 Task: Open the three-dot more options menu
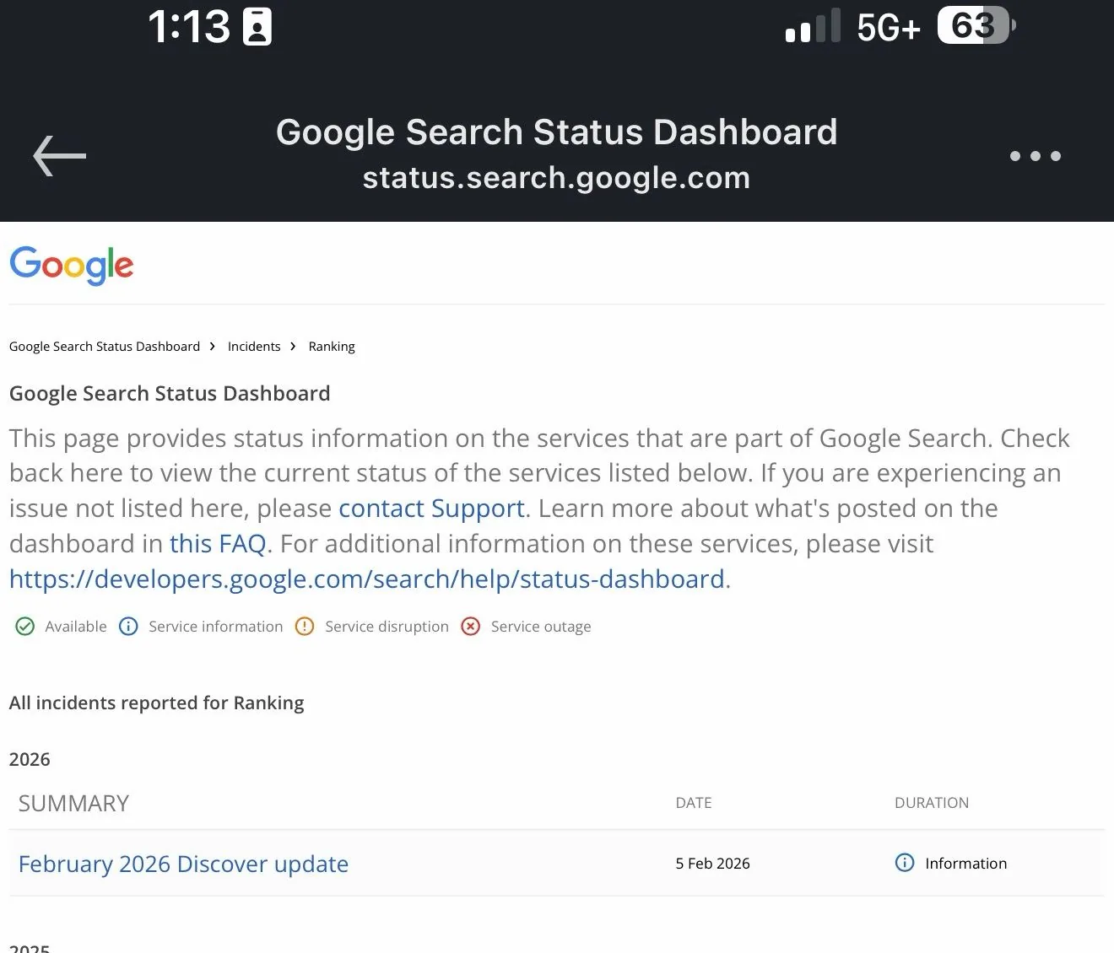[1036, 156]
